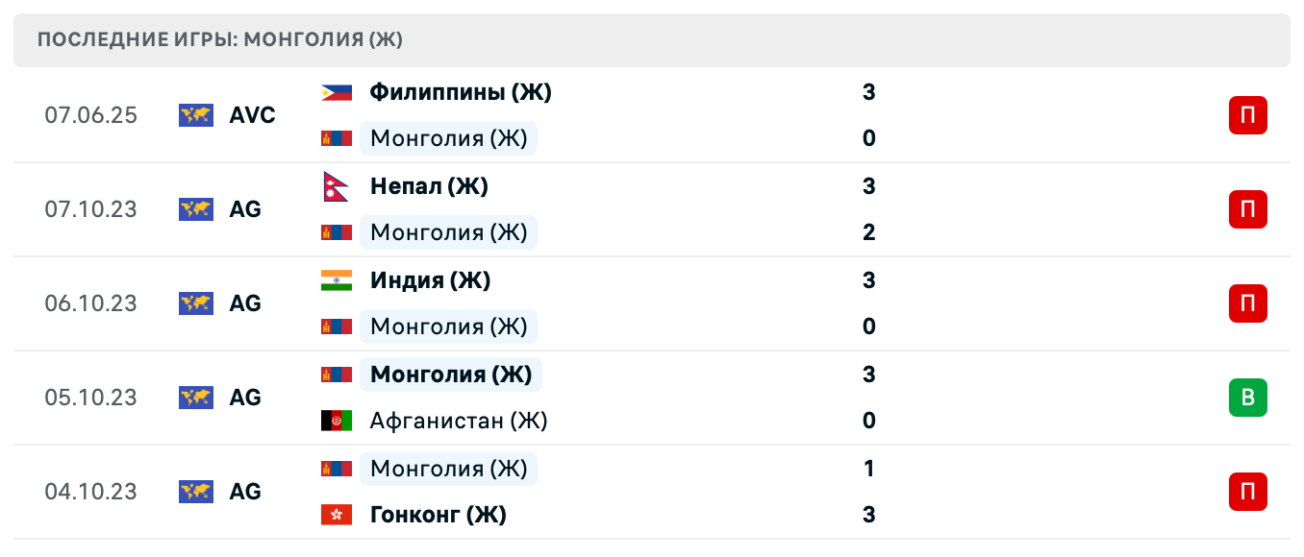Open the Непал (Ж) team page
Viewport: 1304px width, 557px height.
(x=429, y=186)
